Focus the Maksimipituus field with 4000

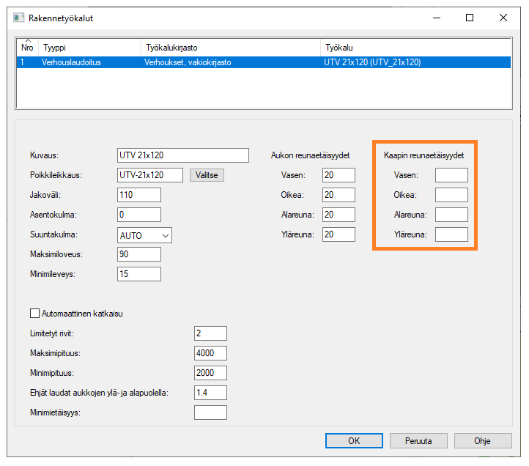pyautogui.click(x=210, y=353)
